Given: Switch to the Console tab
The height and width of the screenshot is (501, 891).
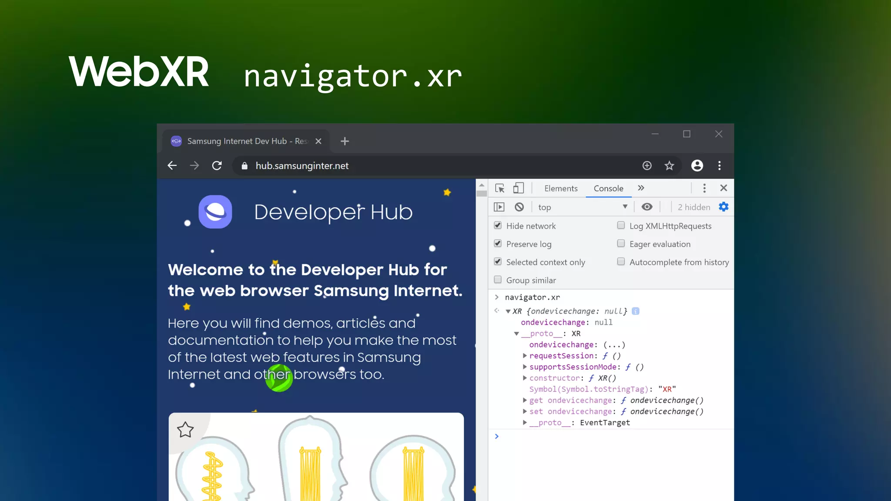Looking at the screenshot, I should 608,188.
